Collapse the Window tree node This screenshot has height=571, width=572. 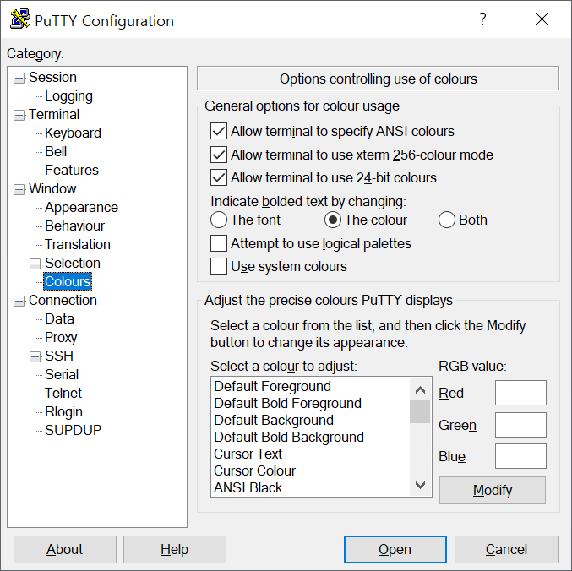coord(19,189)
